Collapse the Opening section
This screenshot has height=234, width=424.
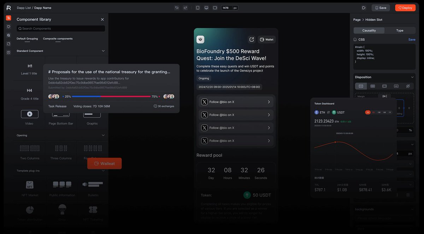click(103, 135)
